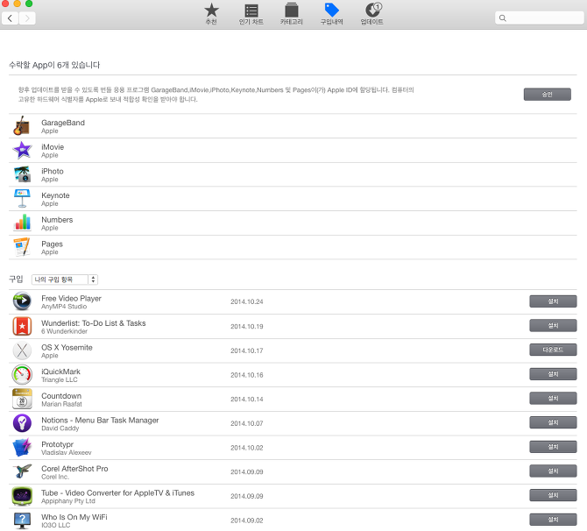
Task: Click the Corel AfterShot Pro hummingbird icon
Action: [22, 471]
